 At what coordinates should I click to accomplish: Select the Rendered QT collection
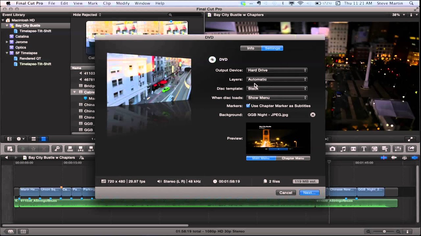tap(30, 58)
